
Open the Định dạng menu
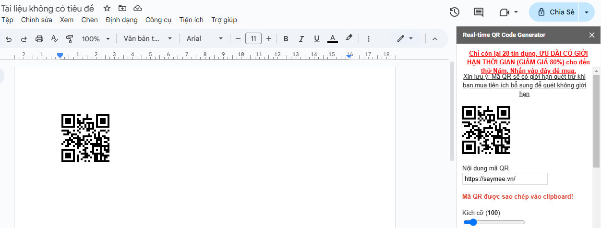point(121,20)
